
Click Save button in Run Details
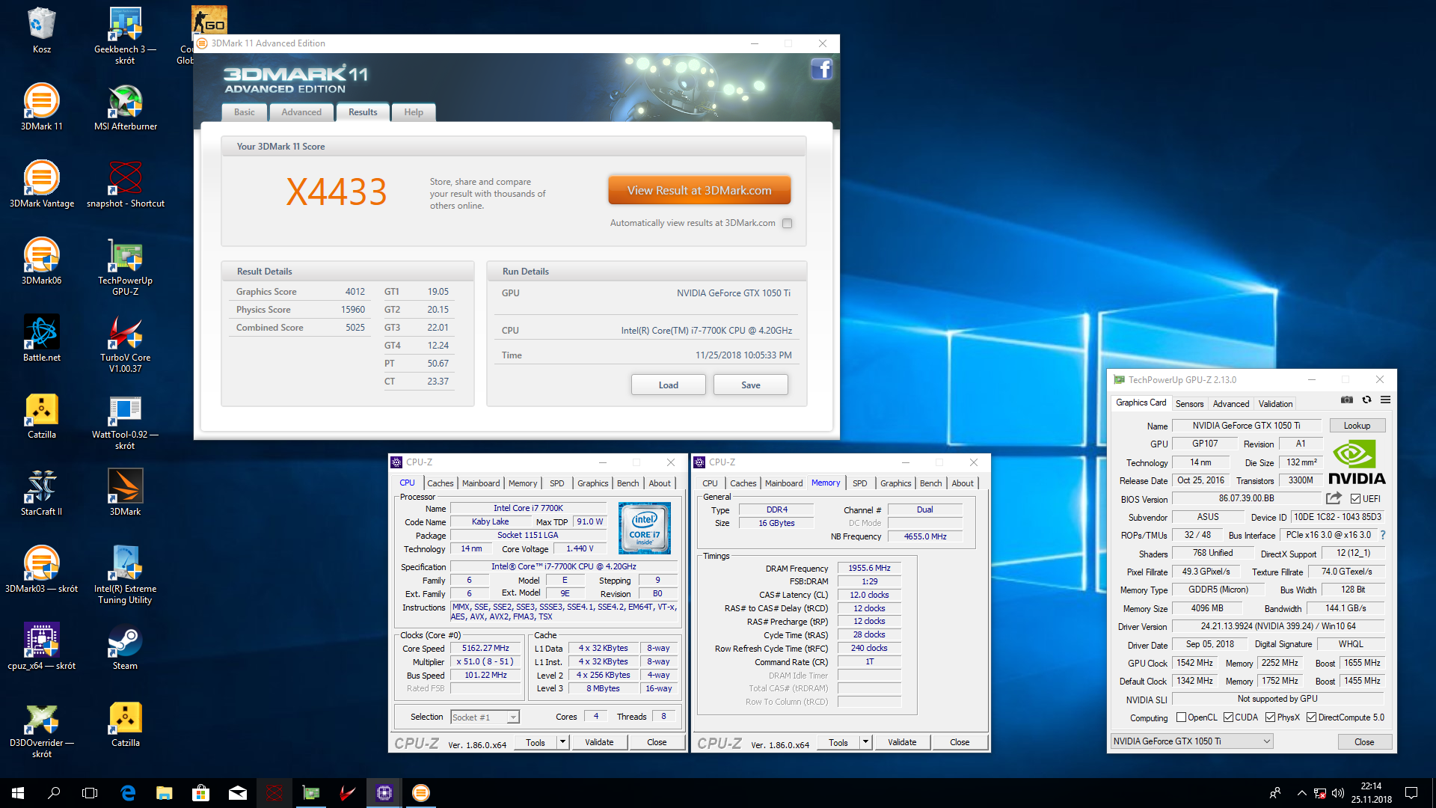click(751, 385)
